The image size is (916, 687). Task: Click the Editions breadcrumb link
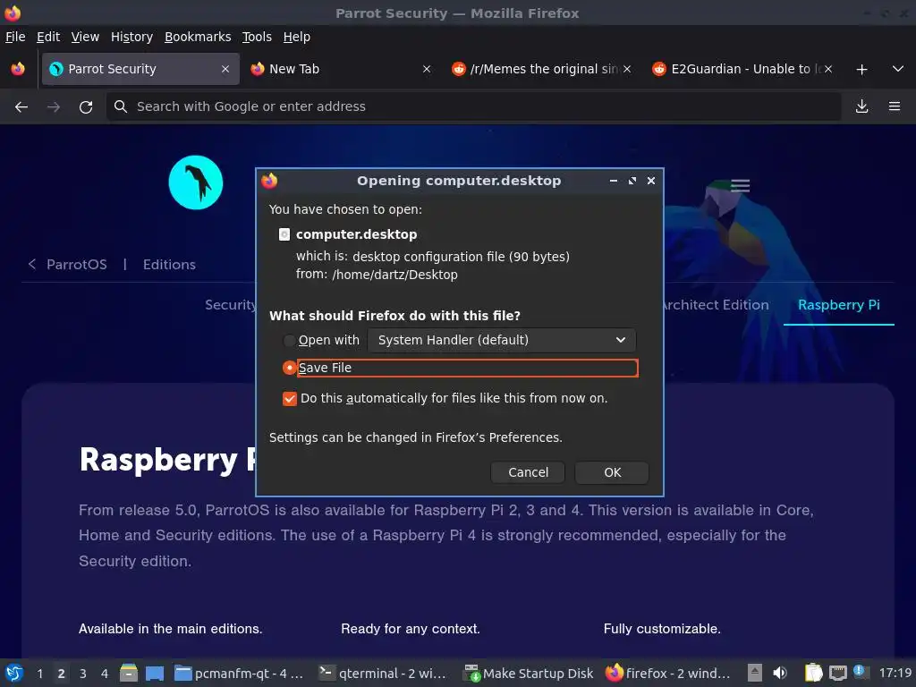click(x=169, y=265)
